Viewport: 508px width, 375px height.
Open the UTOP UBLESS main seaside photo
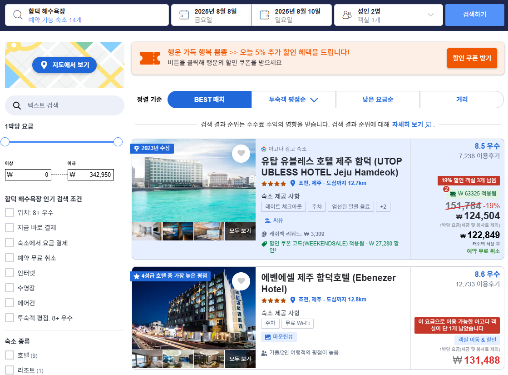[194, 180]
